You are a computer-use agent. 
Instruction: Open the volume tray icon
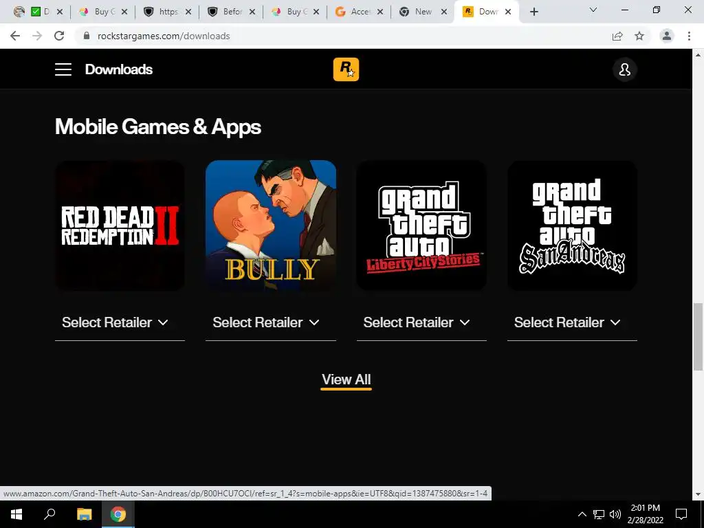pyautogui.click(x=615, y=514)
